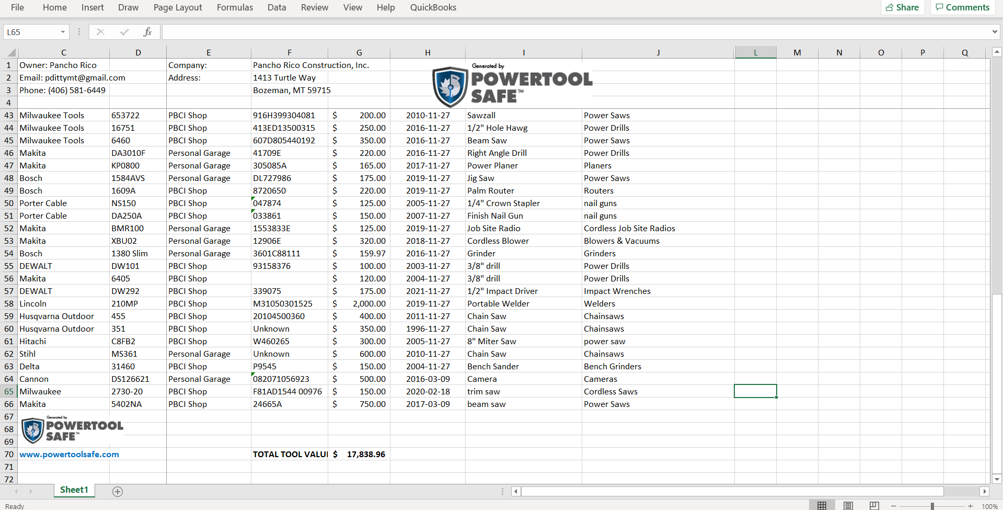Click the PowerTool Safe logo at top
The image size is (1003, 510).
pyautogui.click(x=513, y=85)
